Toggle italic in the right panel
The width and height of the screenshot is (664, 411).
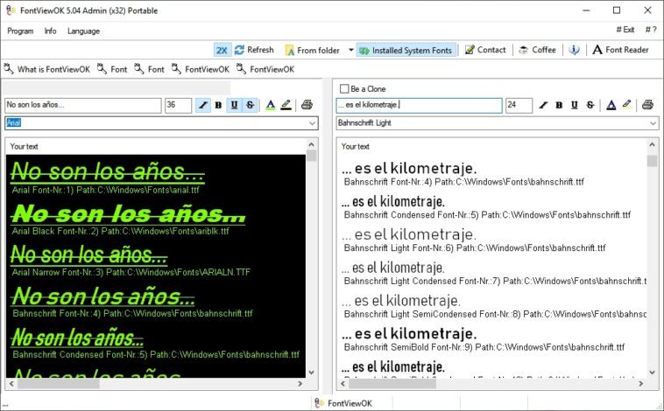point(543,105)
